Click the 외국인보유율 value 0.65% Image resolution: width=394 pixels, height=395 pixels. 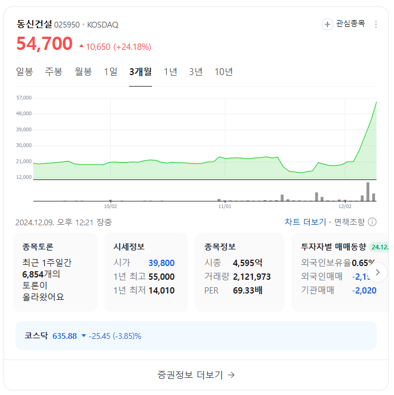point(363,263)
